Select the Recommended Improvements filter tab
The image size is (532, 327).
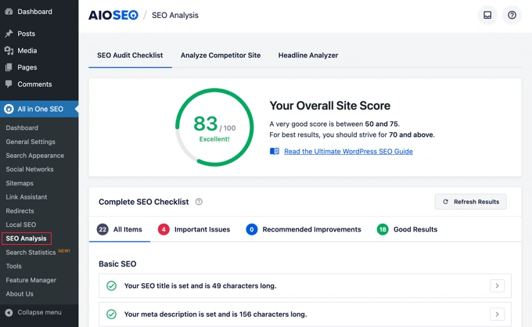304,229
